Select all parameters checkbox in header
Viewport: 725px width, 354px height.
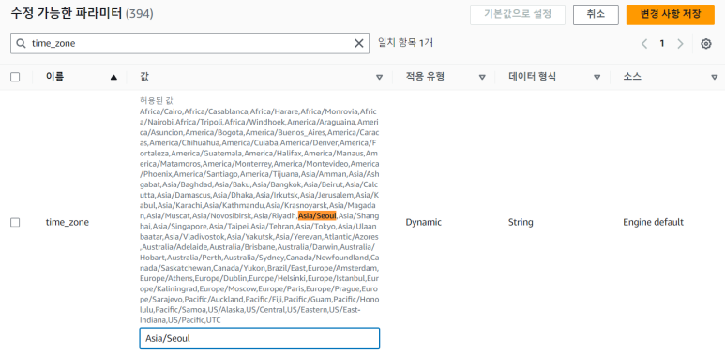point(15,77)
